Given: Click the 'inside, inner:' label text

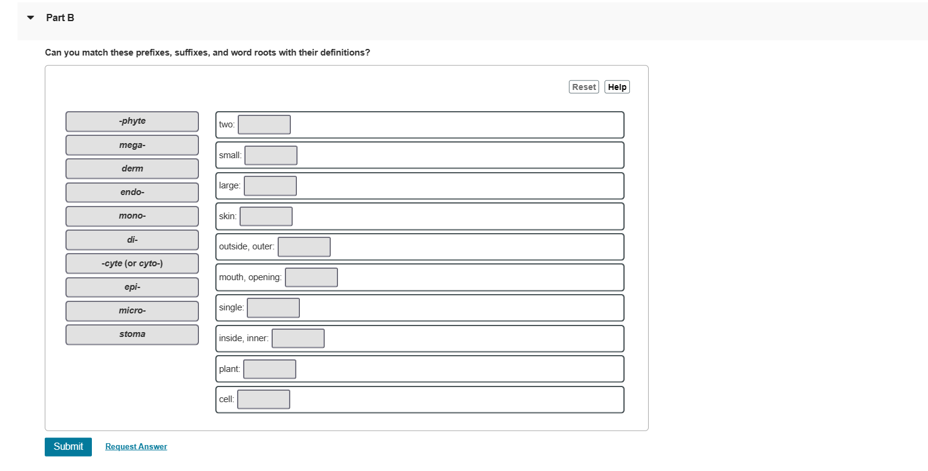Looking at the screenshot, I should (244, 338).
